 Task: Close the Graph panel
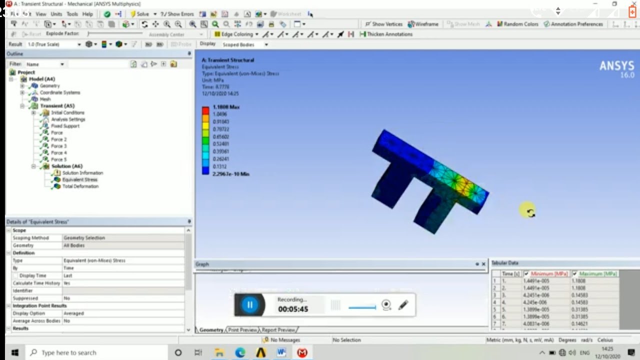483,264
